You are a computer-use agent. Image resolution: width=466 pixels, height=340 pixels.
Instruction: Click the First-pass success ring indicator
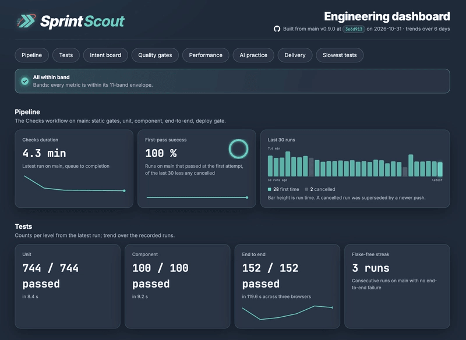238,149
